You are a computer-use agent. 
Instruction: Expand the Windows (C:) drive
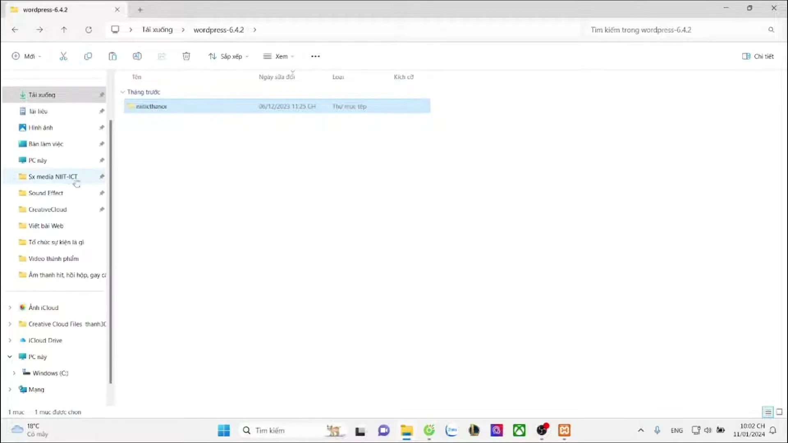(14, 373)
